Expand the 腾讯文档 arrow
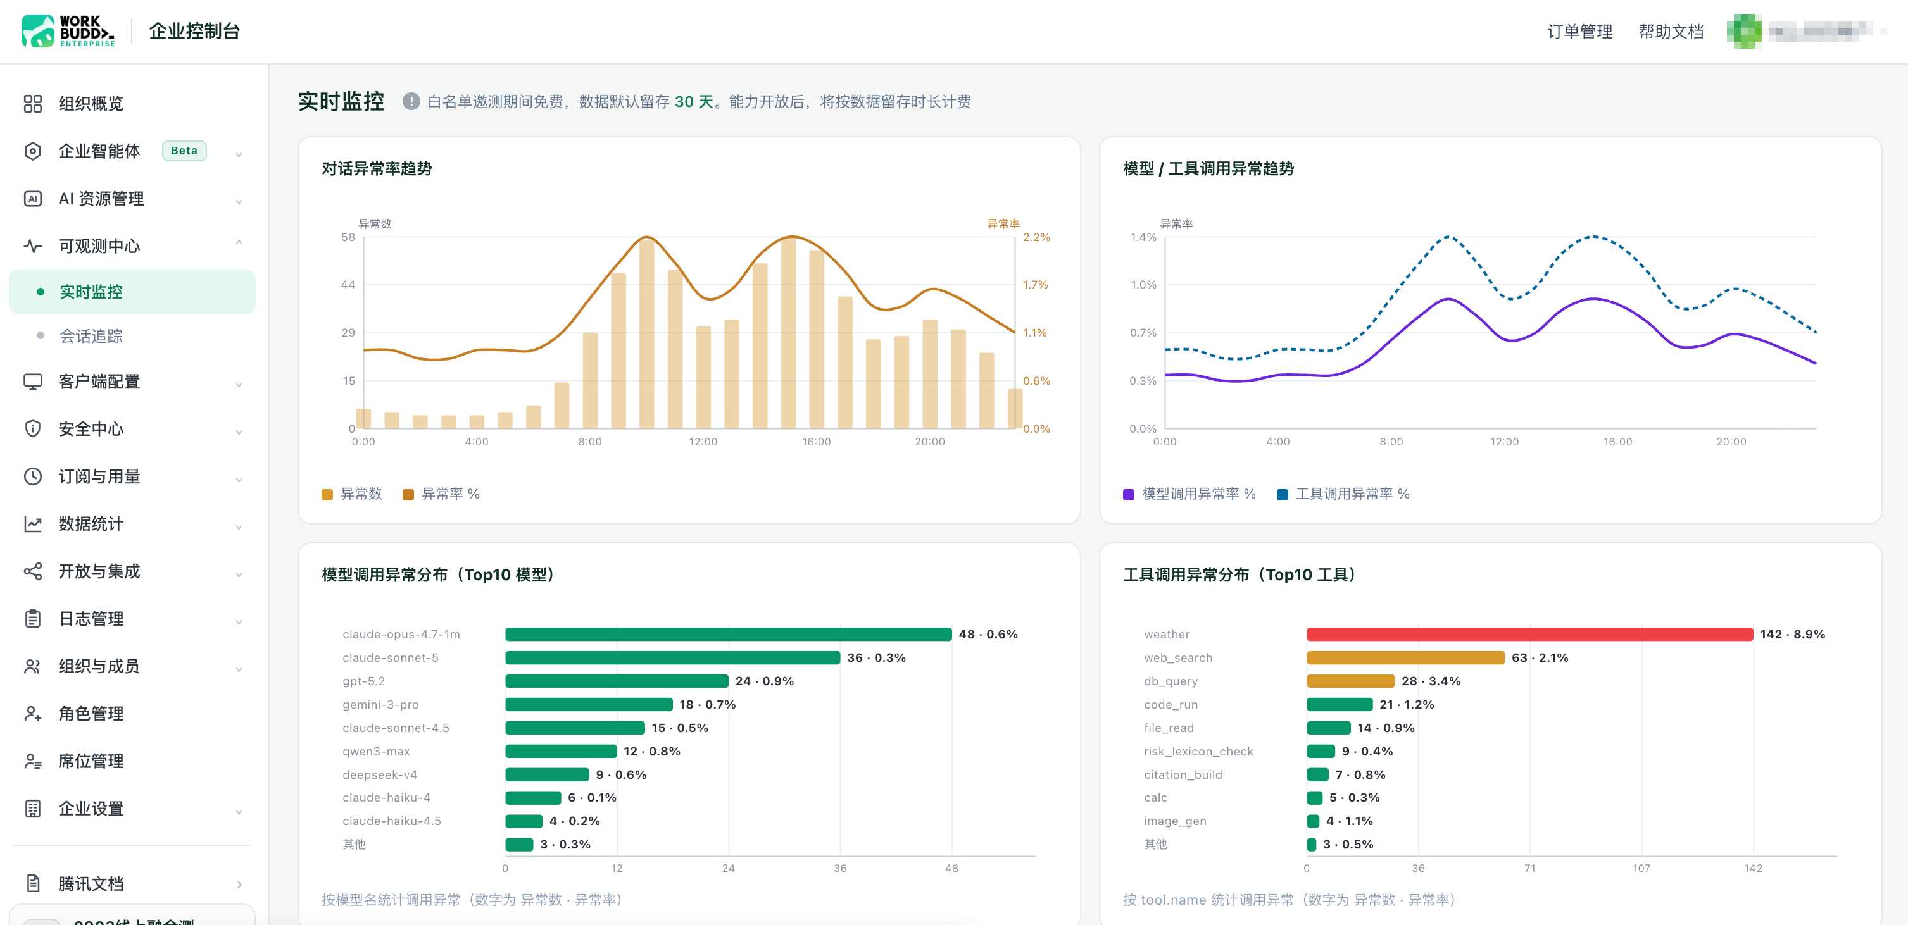1908x925 pixels. tap(239, 884)
